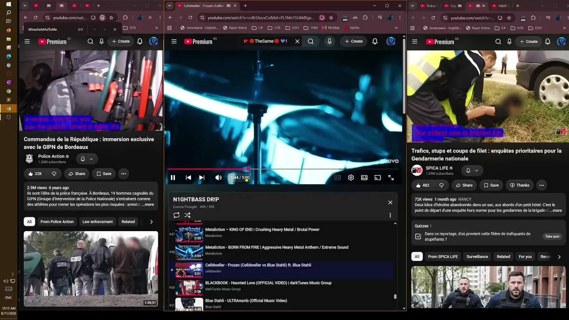Play Metaliction BORN FROM FIRE from playlist
Viewport: 569px width, 320px height.
pos(276,247)
